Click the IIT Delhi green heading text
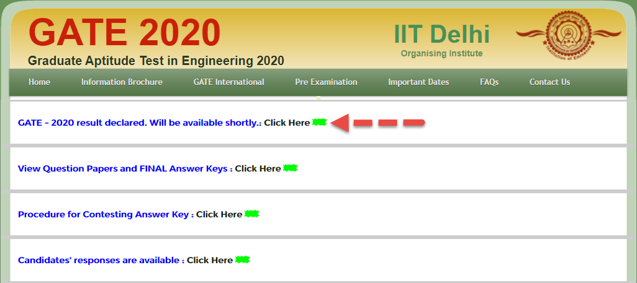 pyautogui.click(x=441, y=34)
